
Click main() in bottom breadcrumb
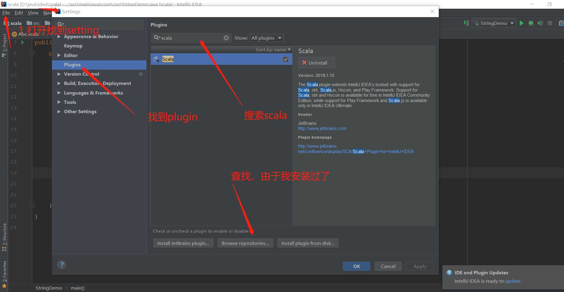point(78,288)
